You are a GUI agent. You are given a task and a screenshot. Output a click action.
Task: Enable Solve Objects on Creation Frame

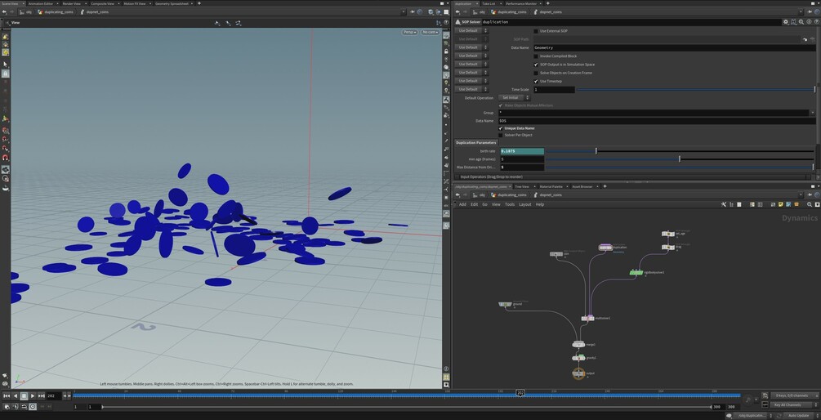click(x=535, y=73)
